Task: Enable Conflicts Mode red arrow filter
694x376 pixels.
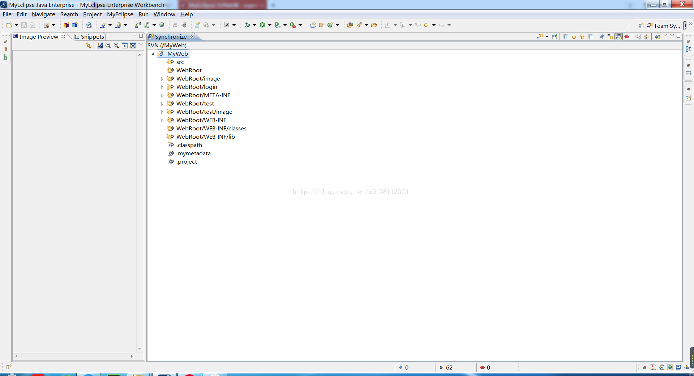Action: point(627,36)
